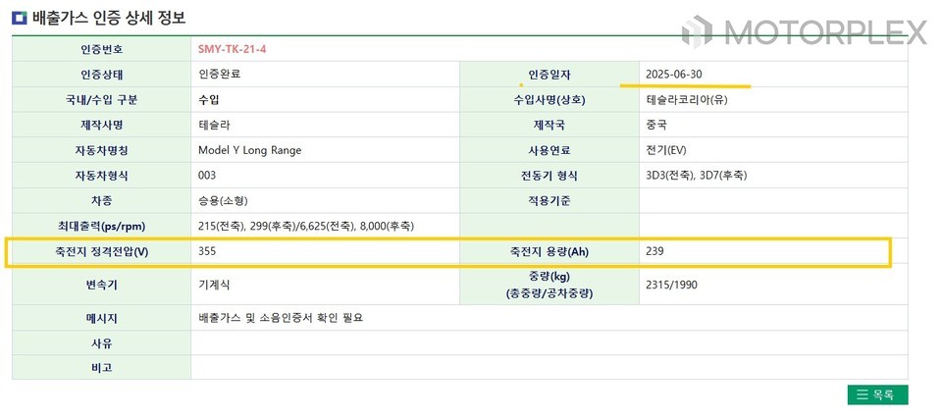Select the 최대출력(ps/rpm) label
The height and width of the screenshot is (418, 942).
(x=101, y=226)
